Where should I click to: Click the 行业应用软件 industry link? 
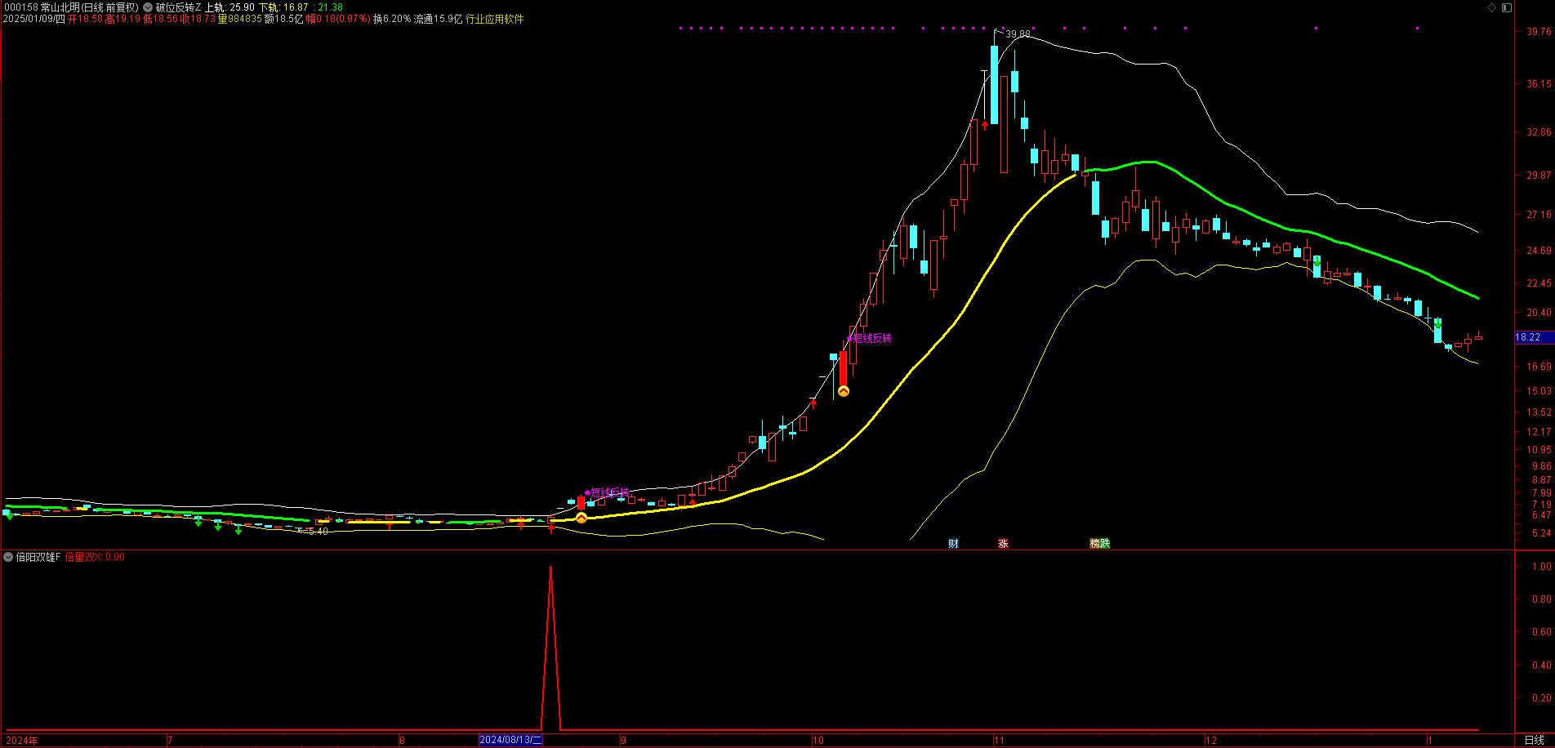point(495,19)
